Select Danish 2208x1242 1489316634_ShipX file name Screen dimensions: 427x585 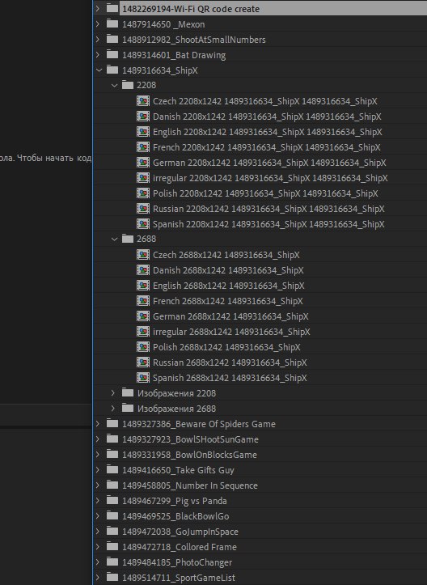tap(267, 117)
